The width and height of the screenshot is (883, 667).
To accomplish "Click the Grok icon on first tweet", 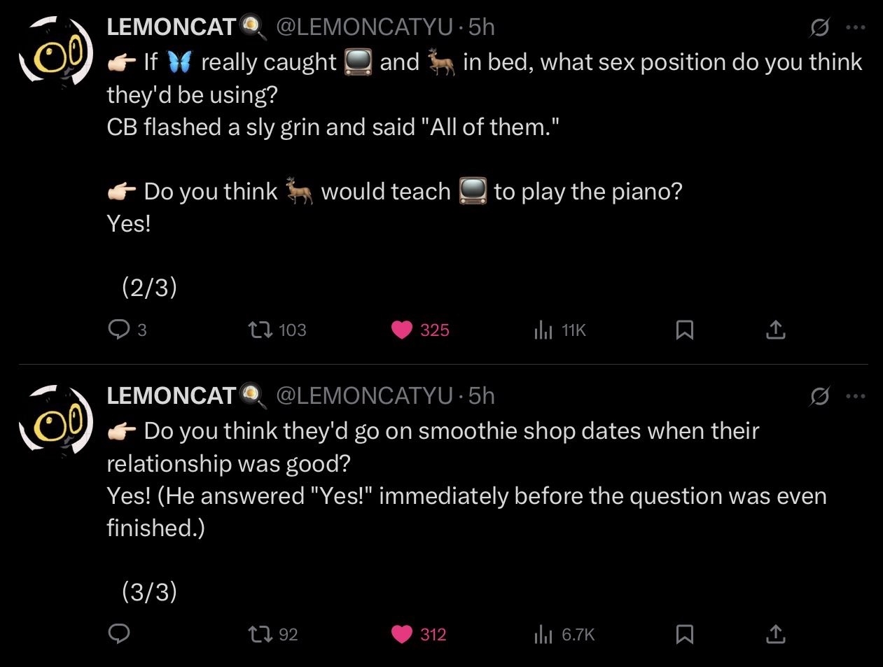I will pos(819,27).
